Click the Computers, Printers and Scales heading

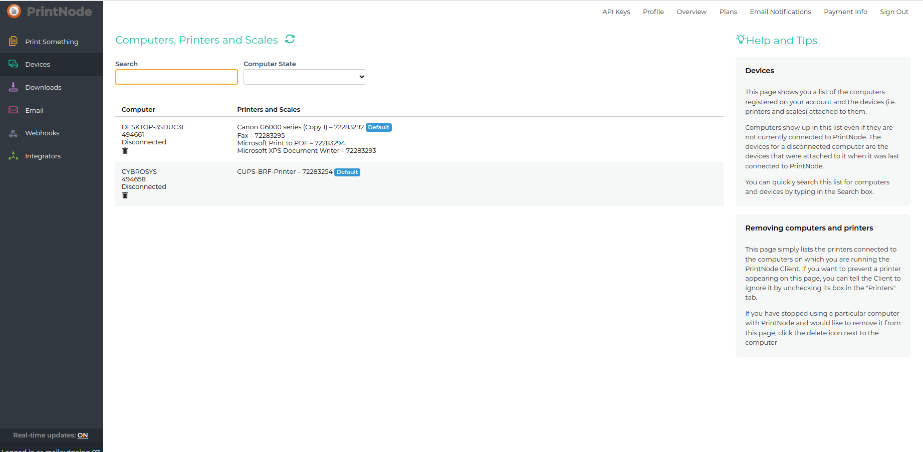pyautogui.click(x=196, y=40)
